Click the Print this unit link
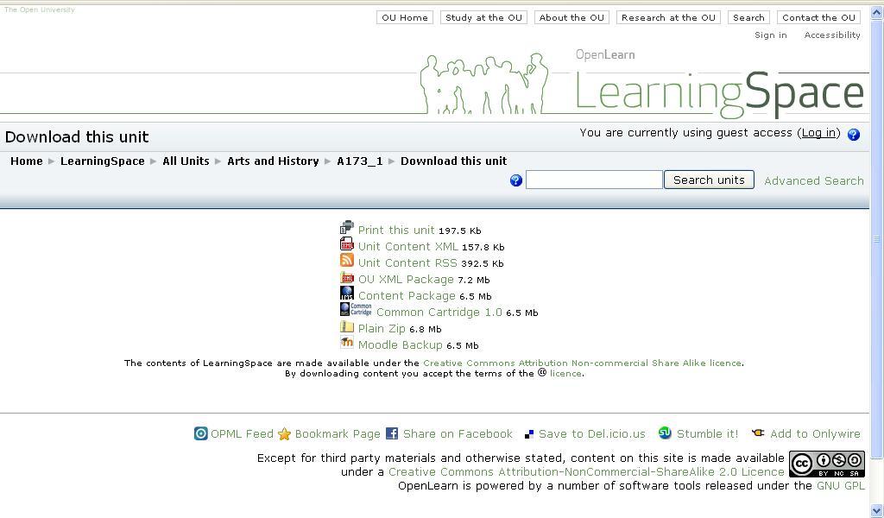 click(x=396, y=230)
